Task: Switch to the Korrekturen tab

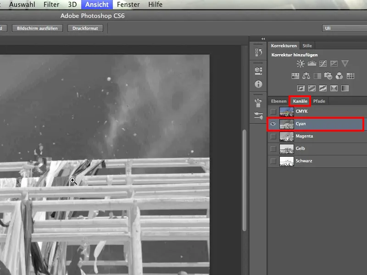Action: tap(284, 45)
